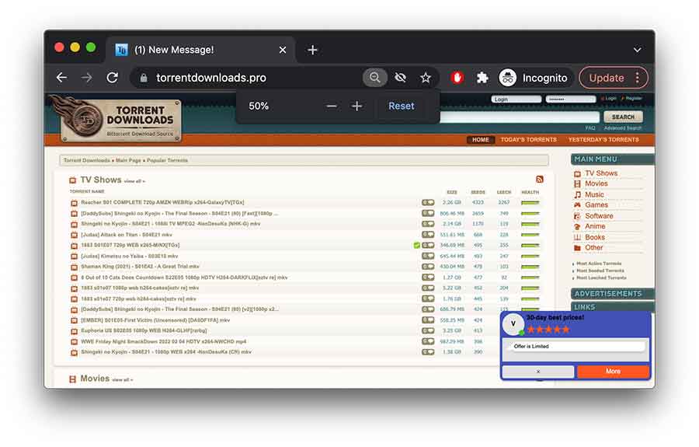The width and height of the screenshot is (699, 447).
Task: Expand Movies view all link
Action: (122, 379)
